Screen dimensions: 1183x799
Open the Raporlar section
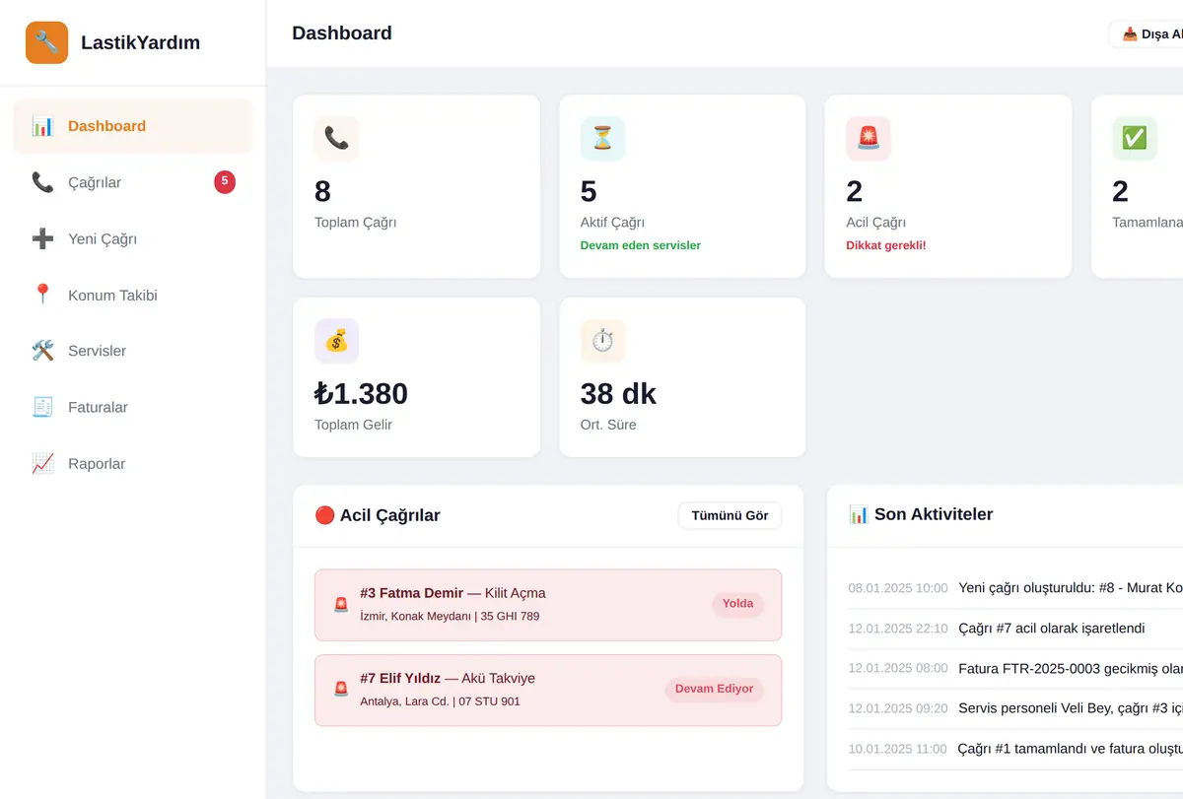pyautogui.click(x=133, y=463)
